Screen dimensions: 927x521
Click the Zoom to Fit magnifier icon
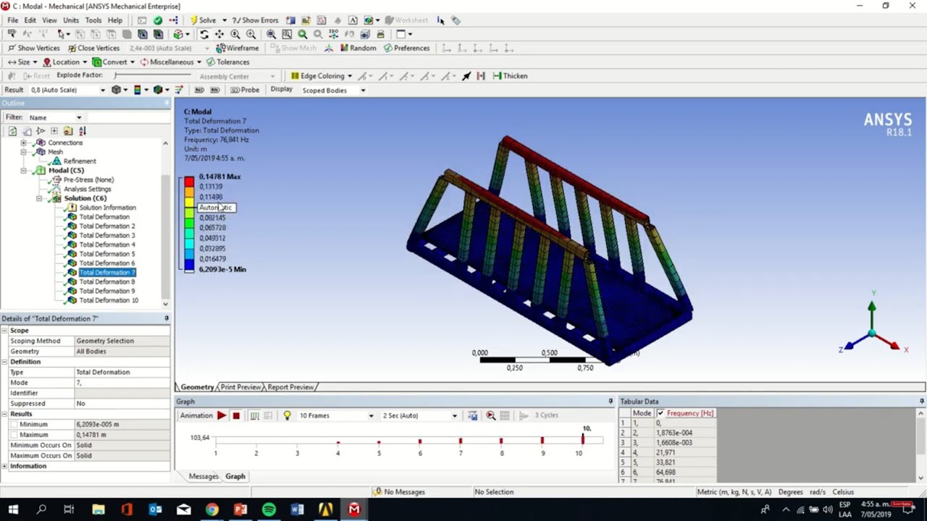point(271,34)
